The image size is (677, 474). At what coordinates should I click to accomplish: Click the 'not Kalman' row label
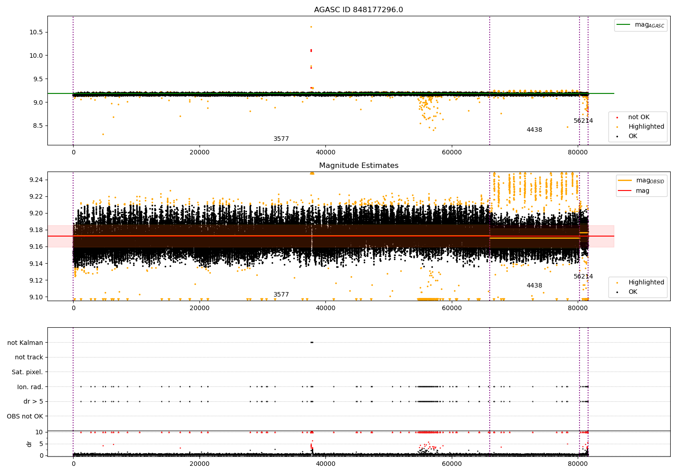(x=25, y=343)
